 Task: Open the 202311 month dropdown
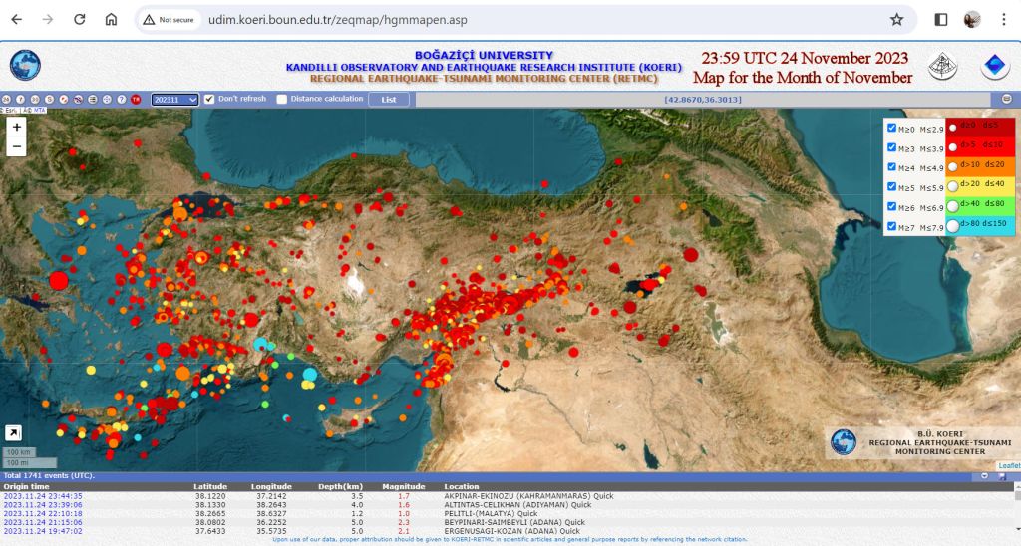tap(174, 100)
